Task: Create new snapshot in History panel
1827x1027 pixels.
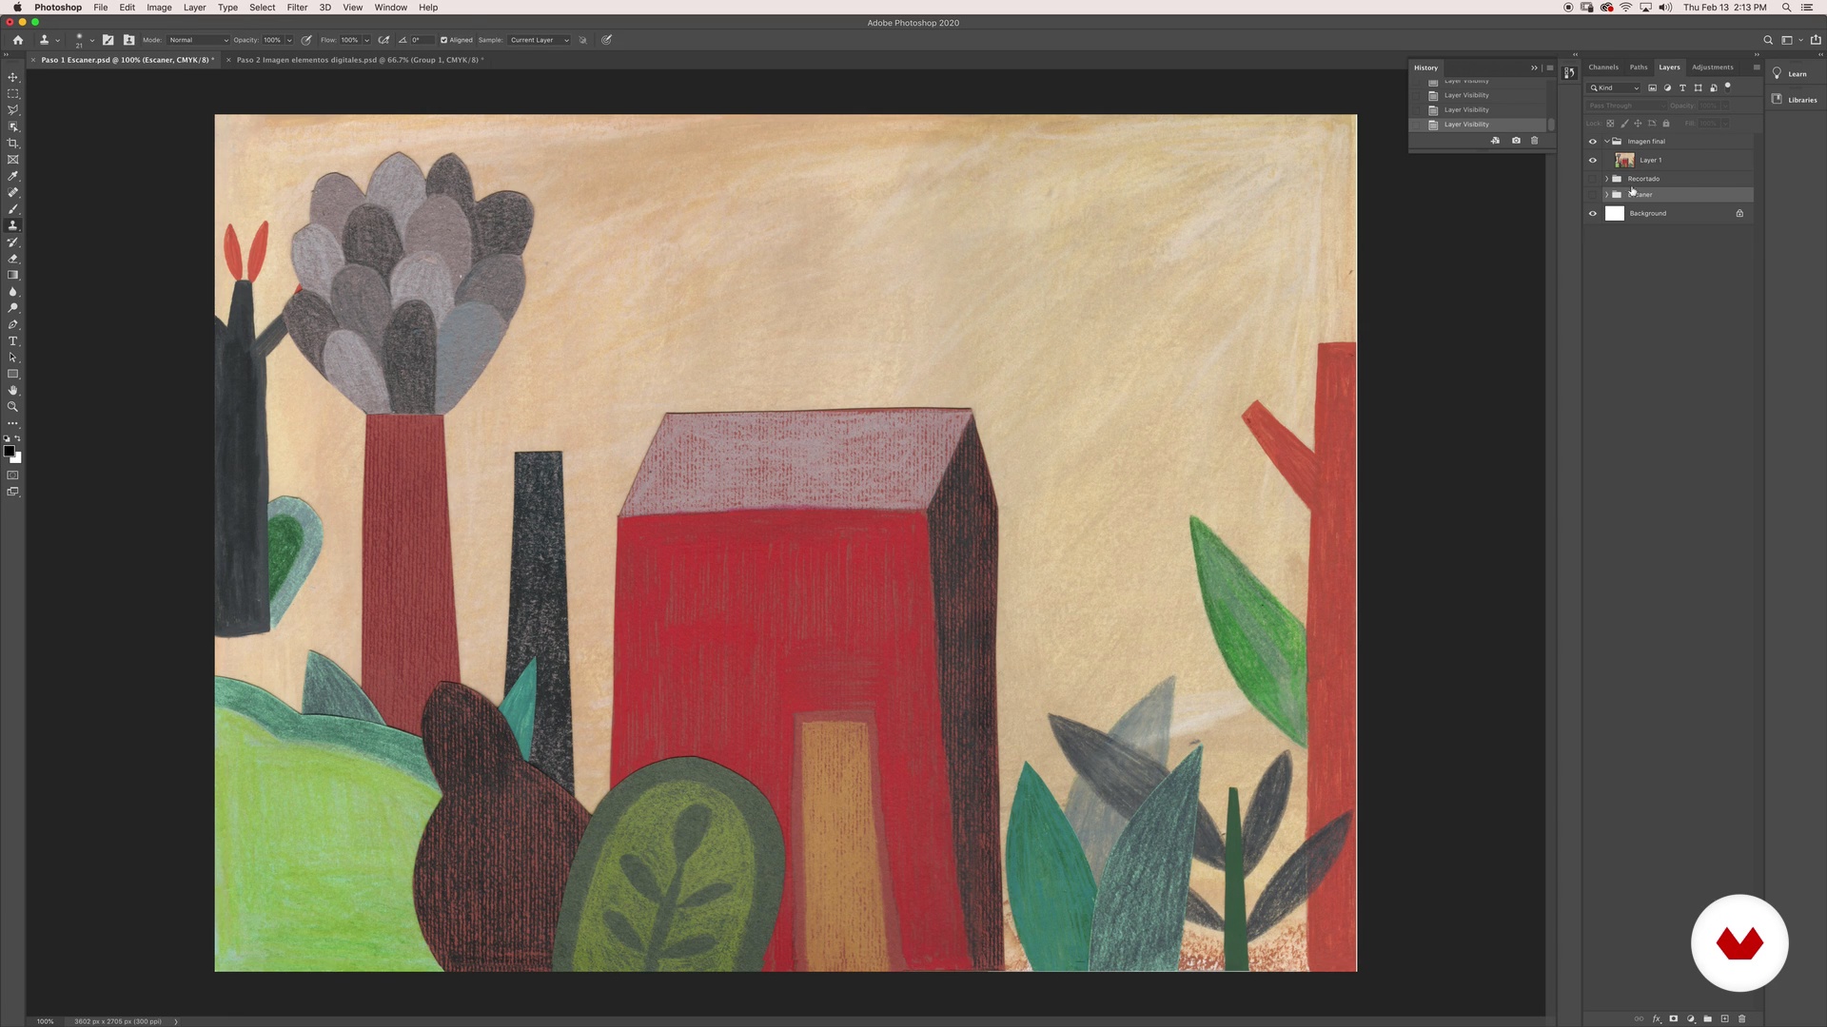Action: tap(1516, 141)
